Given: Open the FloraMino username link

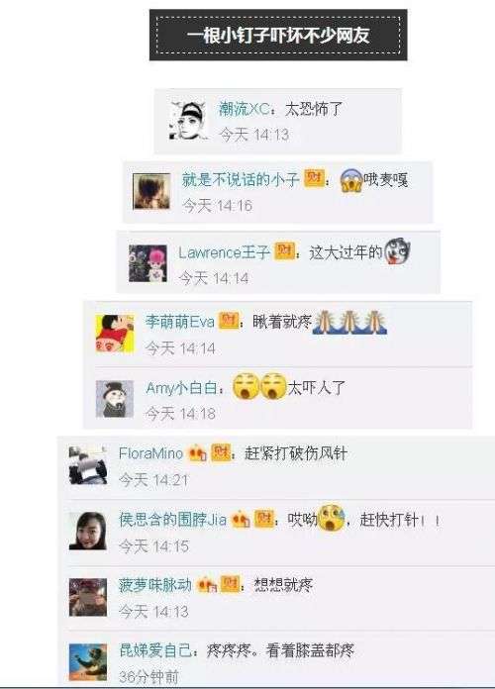Looking at the screenshot, I should [x=150, y=453].
